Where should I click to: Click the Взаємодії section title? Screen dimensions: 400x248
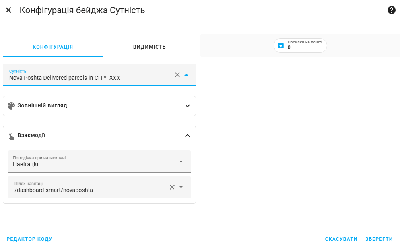31,136
